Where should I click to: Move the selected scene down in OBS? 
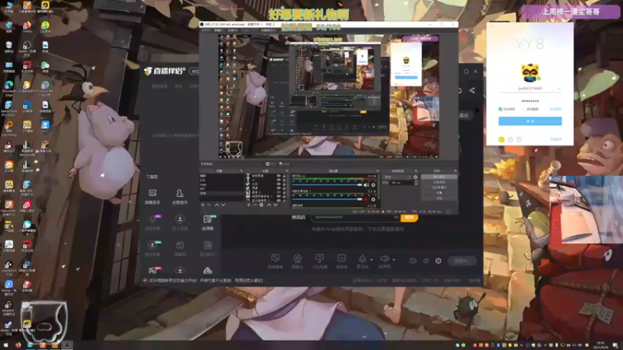click(x=223, y=205)
